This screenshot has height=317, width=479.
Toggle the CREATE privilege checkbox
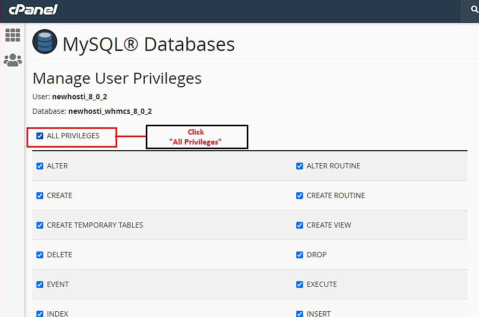point(40,195)
